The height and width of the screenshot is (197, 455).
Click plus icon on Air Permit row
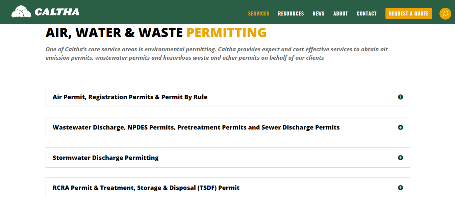tap(400, 97)
